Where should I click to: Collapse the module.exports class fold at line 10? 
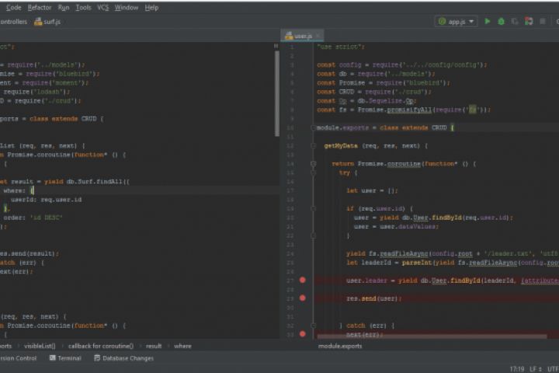pyautogui.click(x=313, y=127)
